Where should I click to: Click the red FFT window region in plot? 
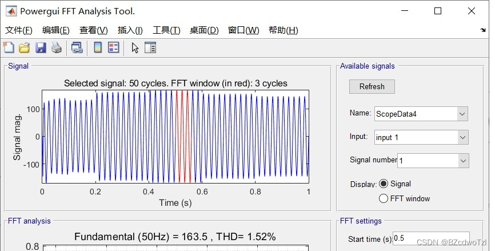183,137
